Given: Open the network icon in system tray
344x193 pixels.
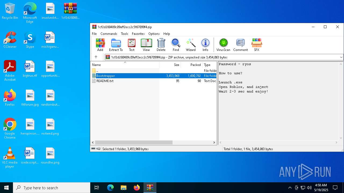Looking at the screenshot, I should tap(303, 188).
